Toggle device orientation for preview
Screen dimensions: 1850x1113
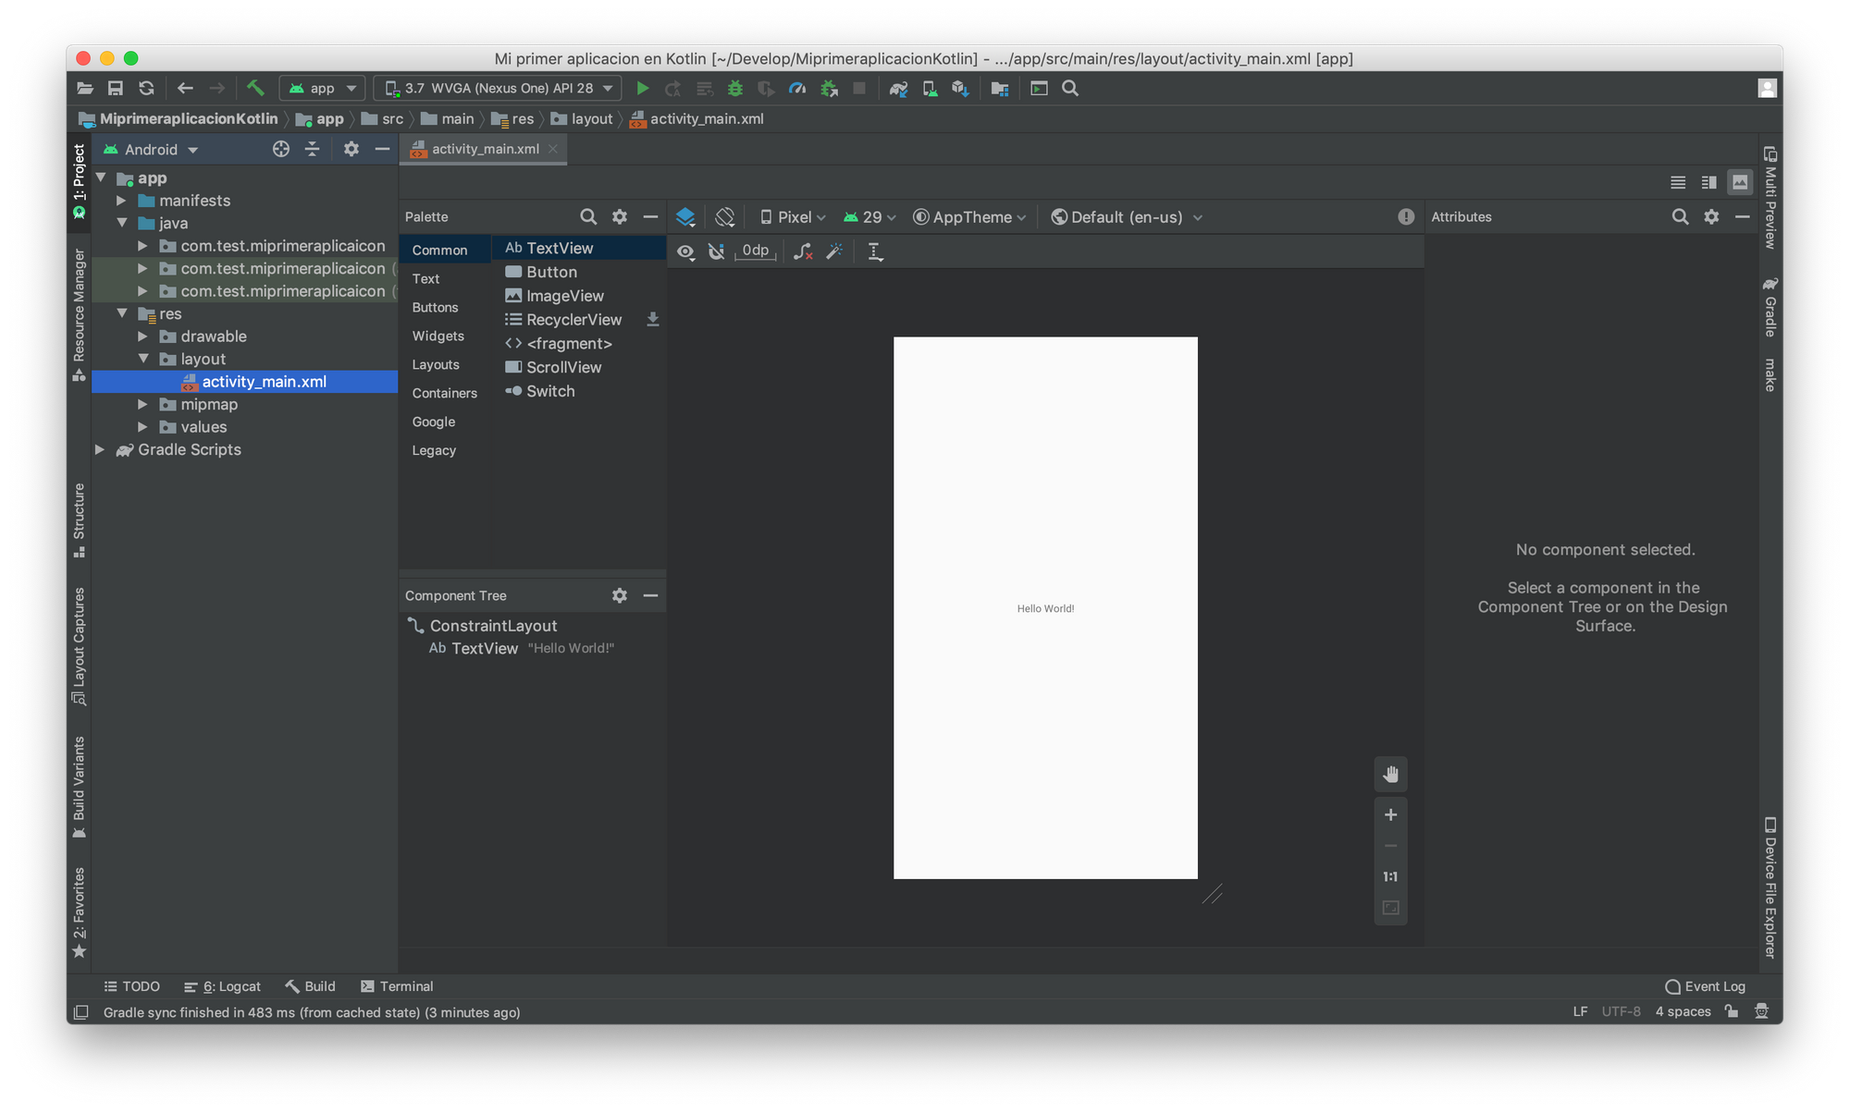725,217
